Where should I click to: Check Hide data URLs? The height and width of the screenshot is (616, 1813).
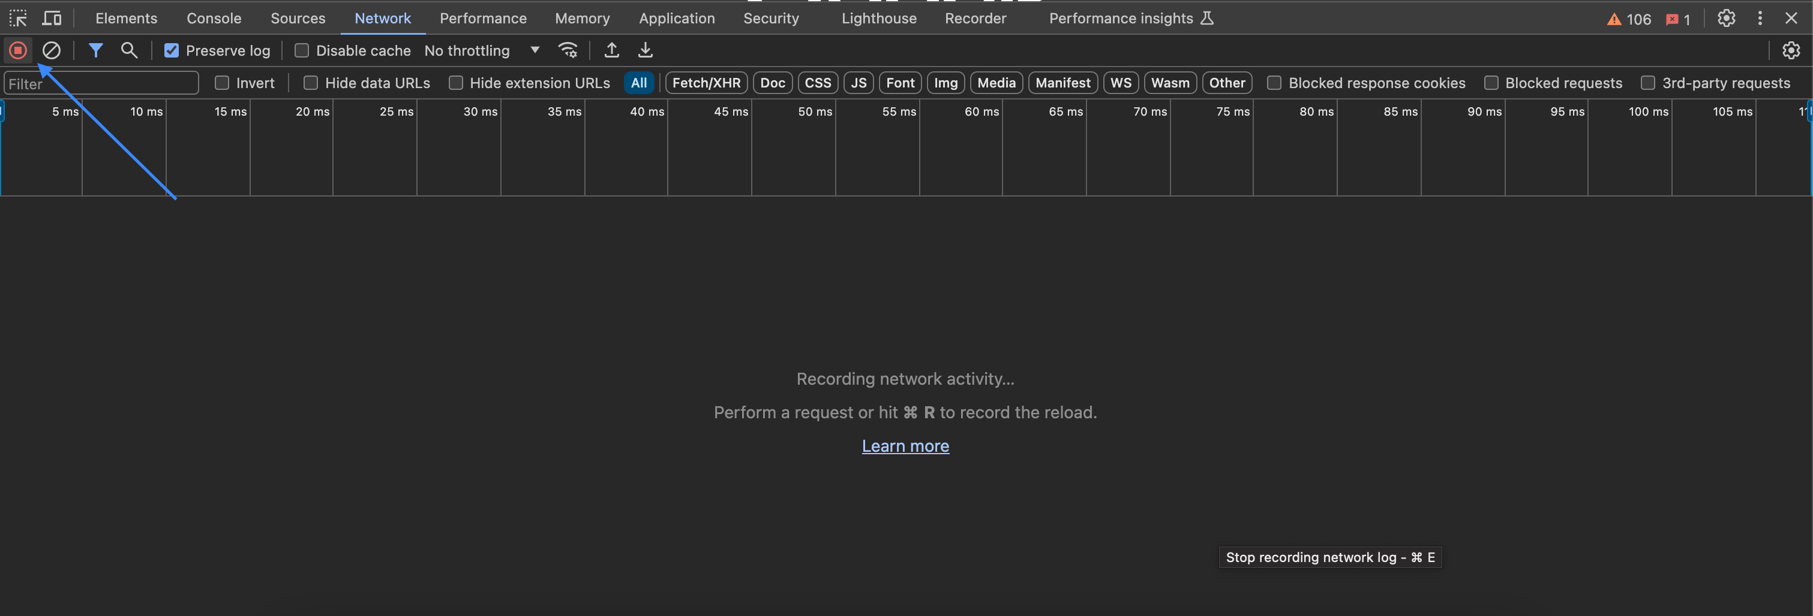click(310, 82)
